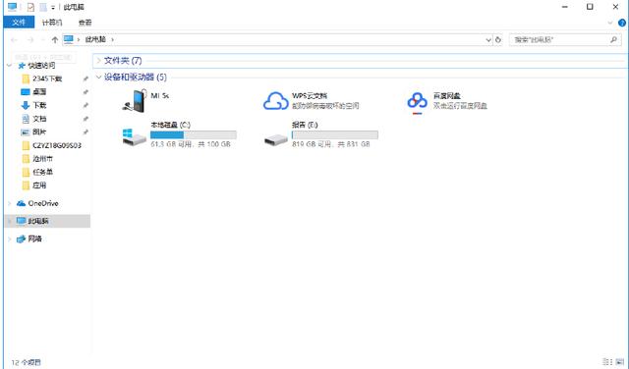This screenshot has width=629, height=369.
Task: Open 桌面 in the quick access list
Action: pyautogui.click(x=39, y=91)
